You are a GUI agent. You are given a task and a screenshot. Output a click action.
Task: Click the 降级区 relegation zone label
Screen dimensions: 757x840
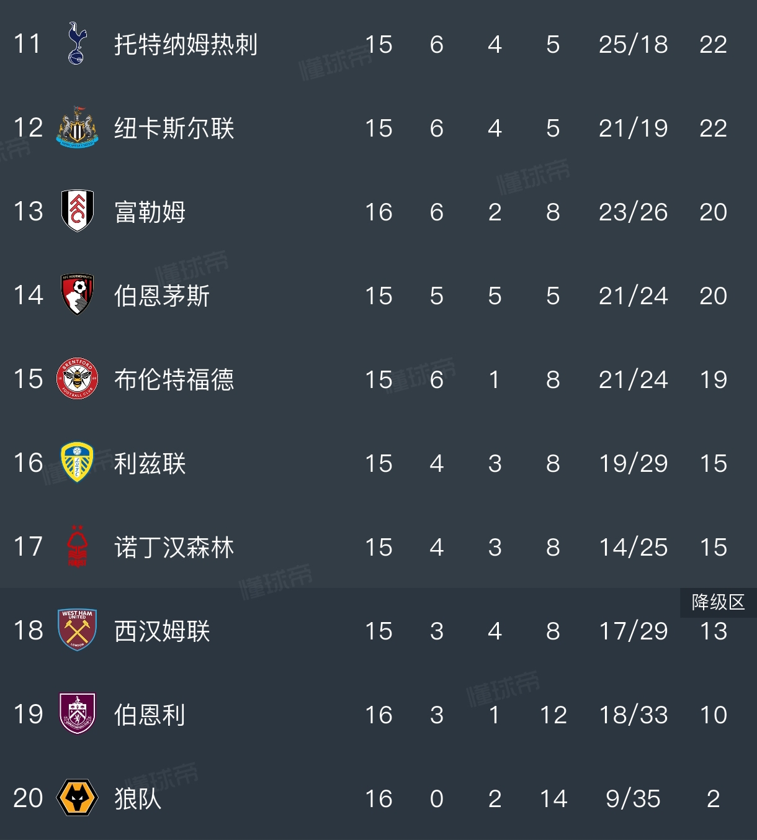tap(718, 602)
